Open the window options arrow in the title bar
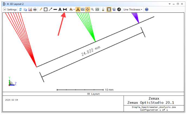 point(170,4)
